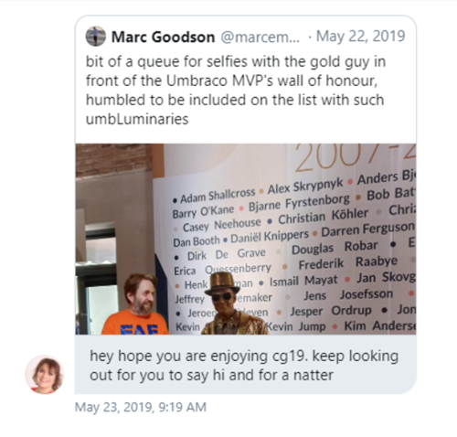The image size is (457, 437).
Task: Open the embedded wall of honour photo
Action: pos(246,239)
